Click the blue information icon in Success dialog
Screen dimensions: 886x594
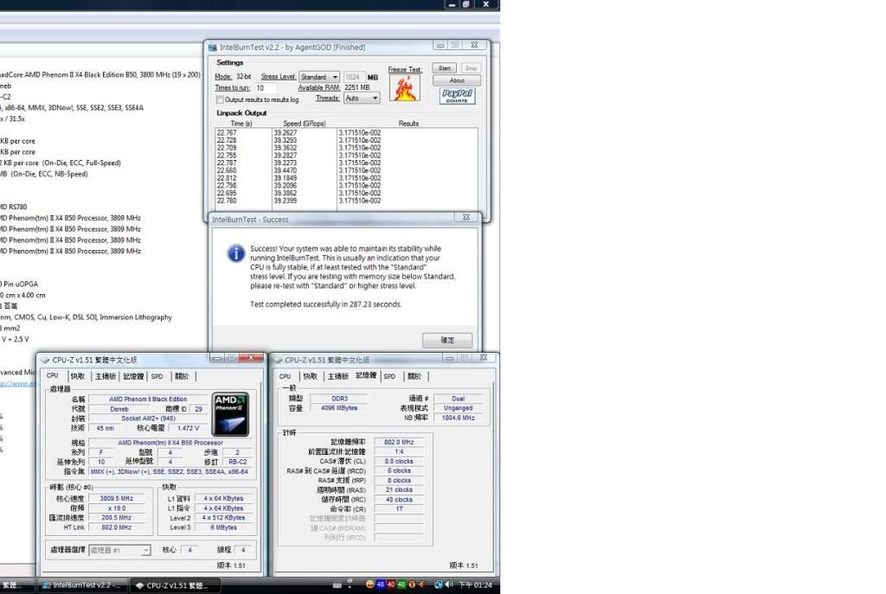coord(234,253)
